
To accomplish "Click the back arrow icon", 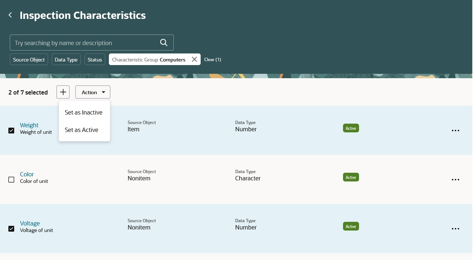I will 10,15.
